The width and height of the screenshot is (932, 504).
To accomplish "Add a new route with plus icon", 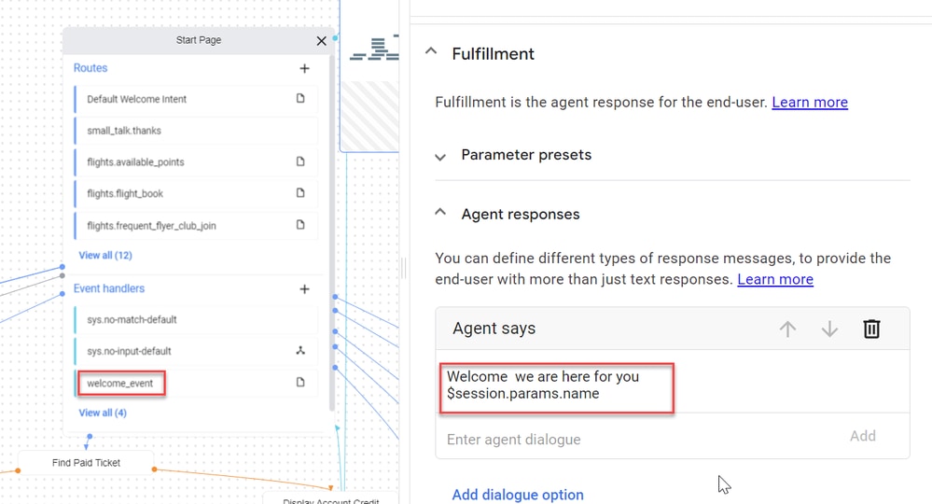I will [x=304, y=68].
